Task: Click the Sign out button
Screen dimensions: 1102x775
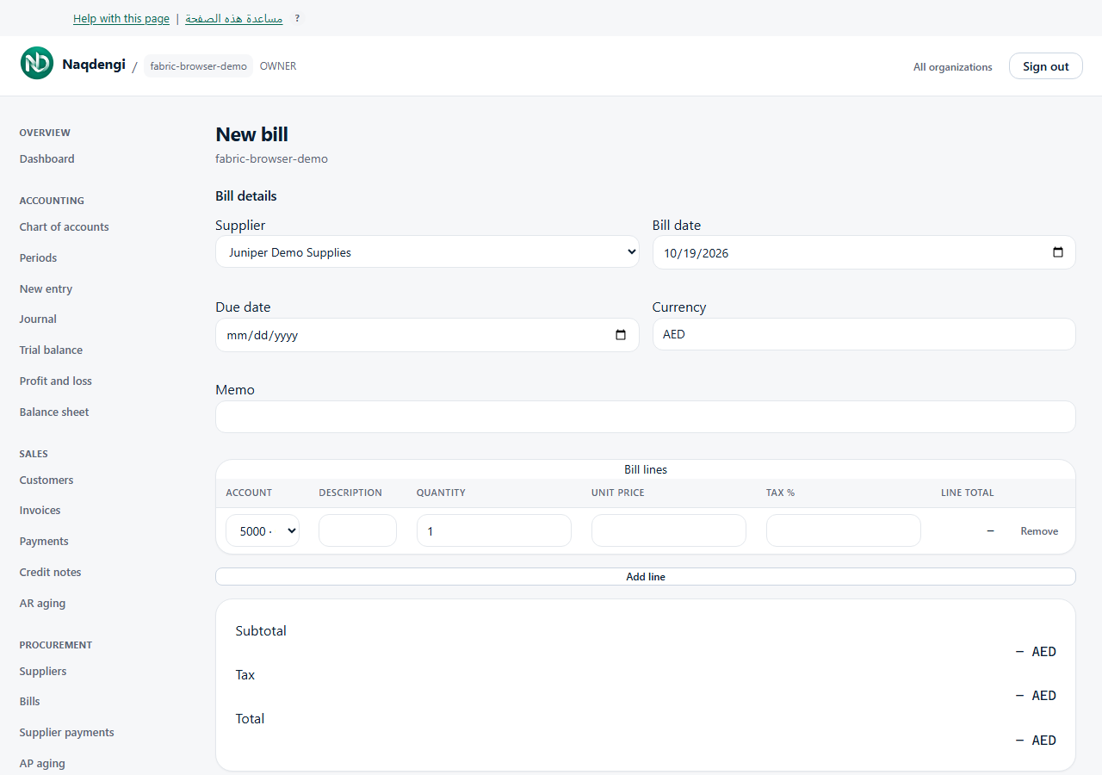Action: click(1046, 66)
